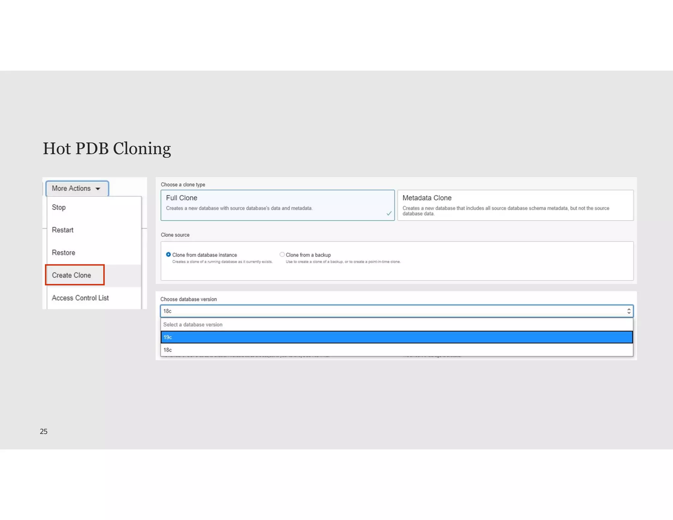Select Stop from the actions menu
This screenshot has width=673, height=520.
59,207
